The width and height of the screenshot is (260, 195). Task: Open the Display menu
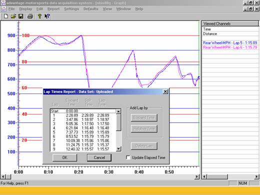click(25, 9)
